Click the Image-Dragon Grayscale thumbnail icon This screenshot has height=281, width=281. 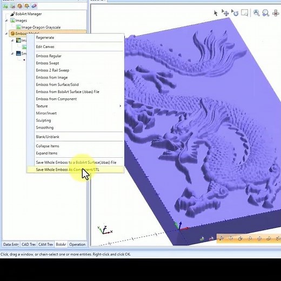[18, 27]
